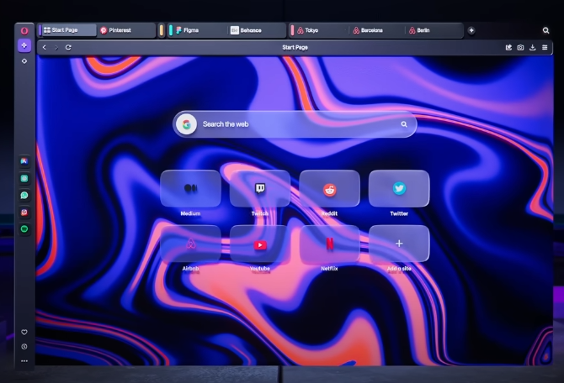Collapse the pink Airbnb tab island handle
The image size is (564, 383).
[292, 30]
